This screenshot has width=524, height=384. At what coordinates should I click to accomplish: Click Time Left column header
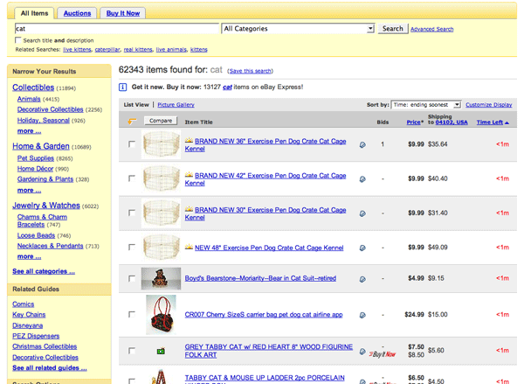click(x=490, y=122)
